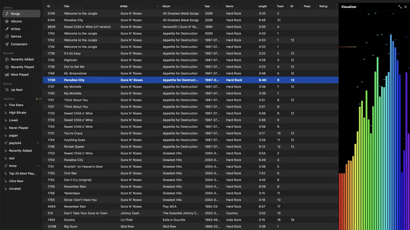410x230 pixels.
Task: Select Don't Take Your Guns to Town
Action: click(191, 213)
